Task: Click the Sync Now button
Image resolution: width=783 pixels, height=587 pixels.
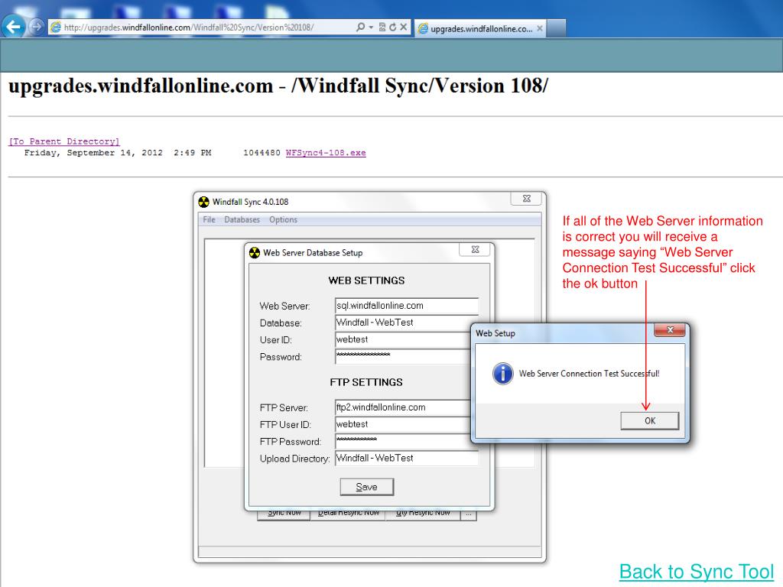Action: [x=284, y=514]
